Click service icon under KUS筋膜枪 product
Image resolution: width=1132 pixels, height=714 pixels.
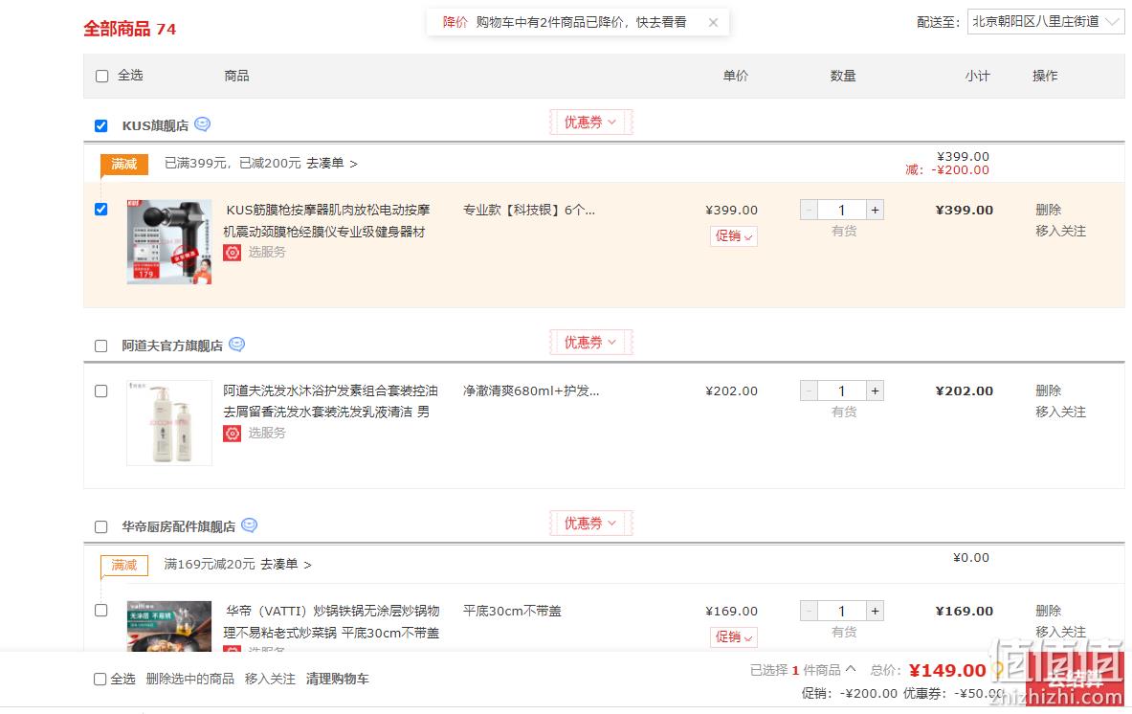pos(232,252)
